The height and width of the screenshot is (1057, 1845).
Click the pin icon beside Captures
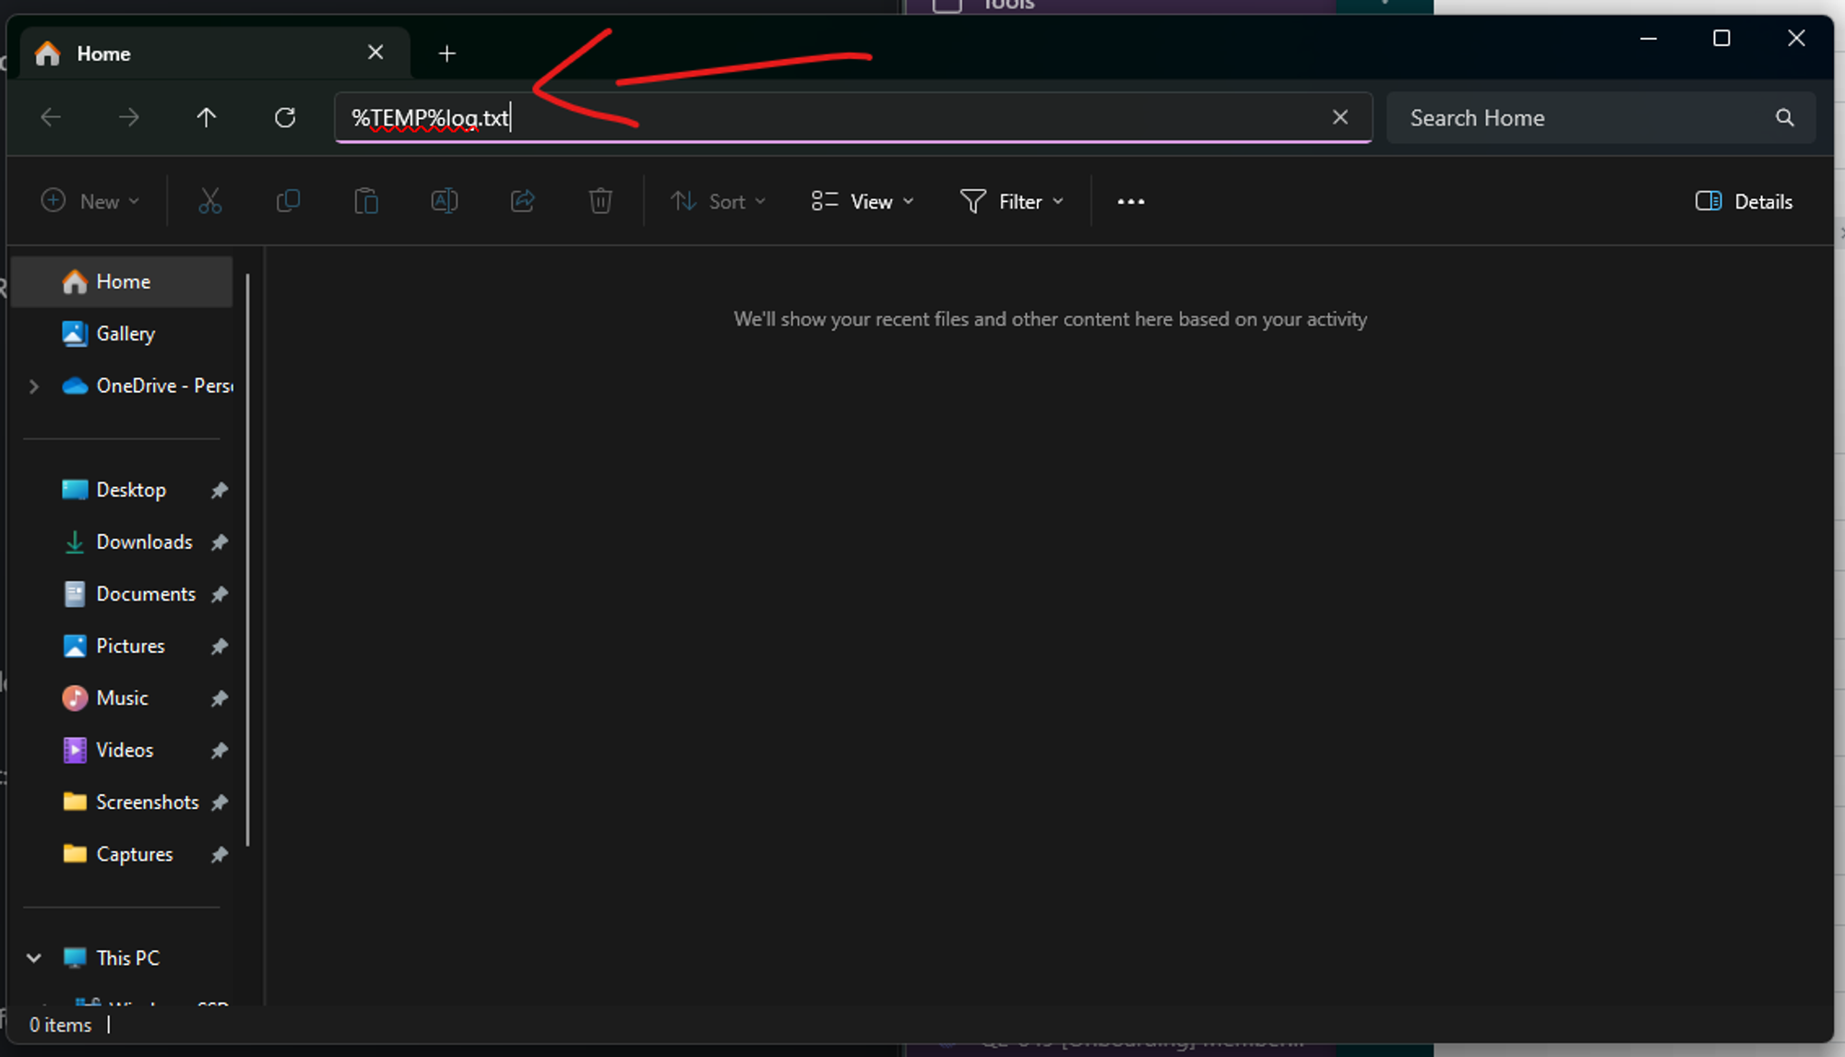(x=219, y=855)
